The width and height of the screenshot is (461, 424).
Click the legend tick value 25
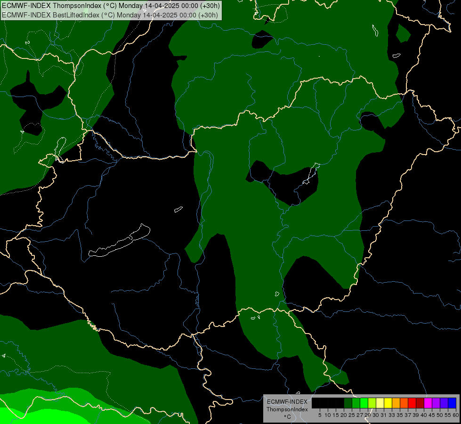pos(352,415)
